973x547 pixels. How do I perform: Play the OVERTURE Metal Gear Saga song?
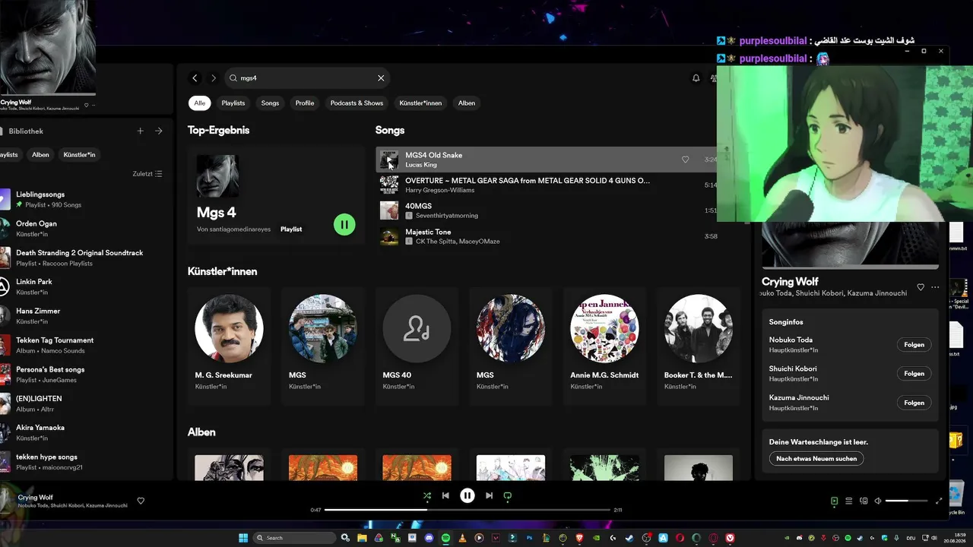(389, 185)
